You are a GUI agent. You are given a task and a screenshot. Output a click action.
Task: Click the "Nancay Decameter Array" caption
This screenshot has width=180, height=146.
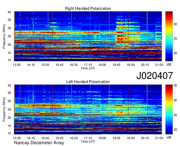[x=39, y=143]
